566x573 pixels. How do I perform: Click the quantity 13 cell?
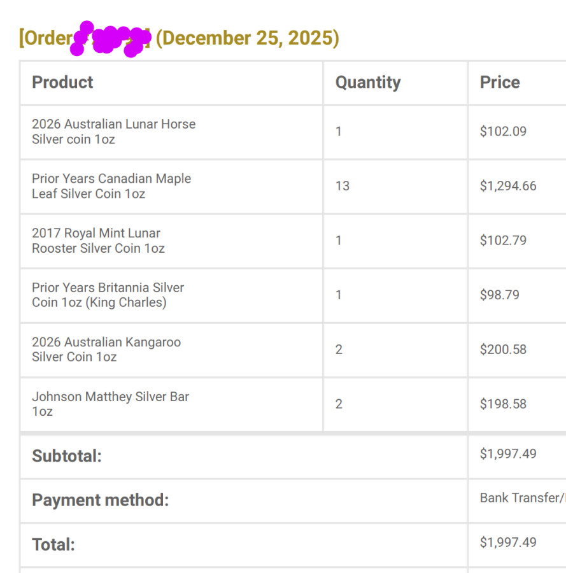click(343, 186)
